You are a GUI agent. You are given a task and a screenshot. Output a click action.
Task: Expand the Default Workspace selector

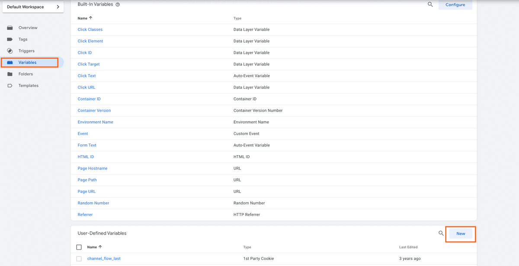(33, 6)
